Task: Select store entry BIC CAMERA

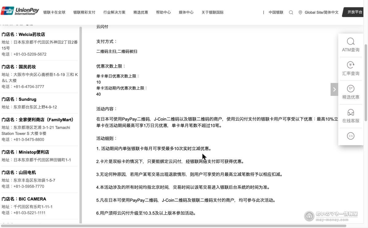Action: [24, 199]
